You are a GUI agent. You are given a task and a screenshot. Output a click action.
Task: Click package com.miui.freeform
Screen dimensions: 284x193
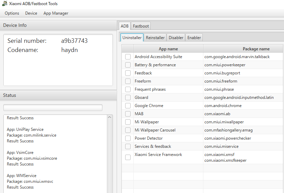(x=221, y=81)
